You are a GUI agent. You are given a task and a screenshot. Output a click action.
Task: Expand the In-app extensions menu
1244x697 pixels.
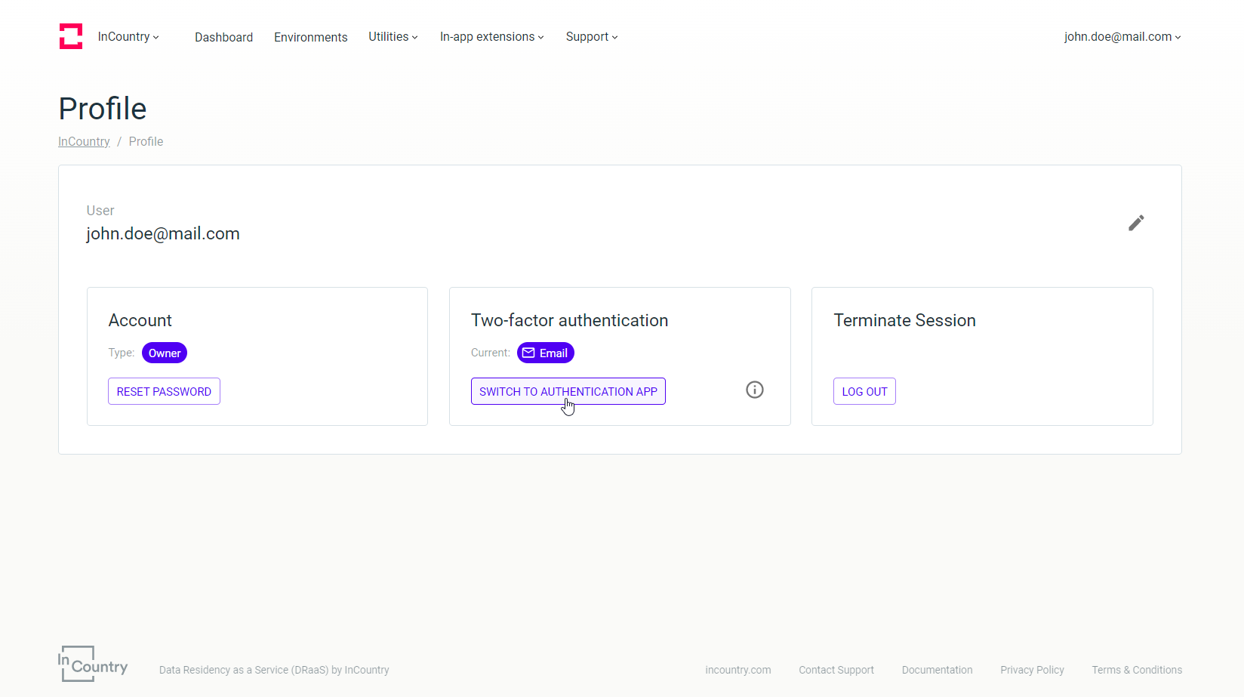click(491, 37)
